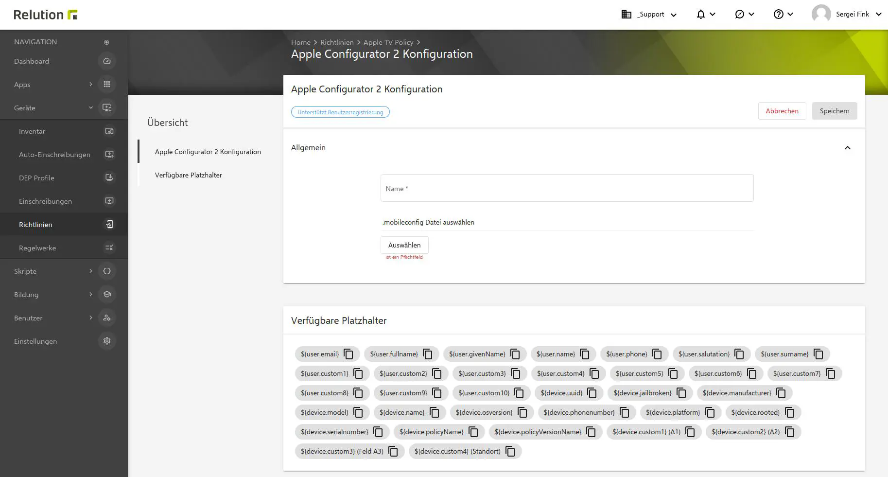Click the Speichern button
This screenshot has width=888, height=477.
click(835, 111)
